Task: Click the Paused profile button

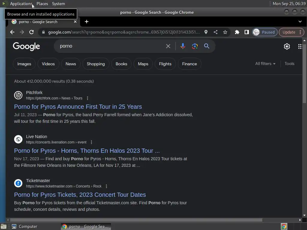Action: (265, 32)
